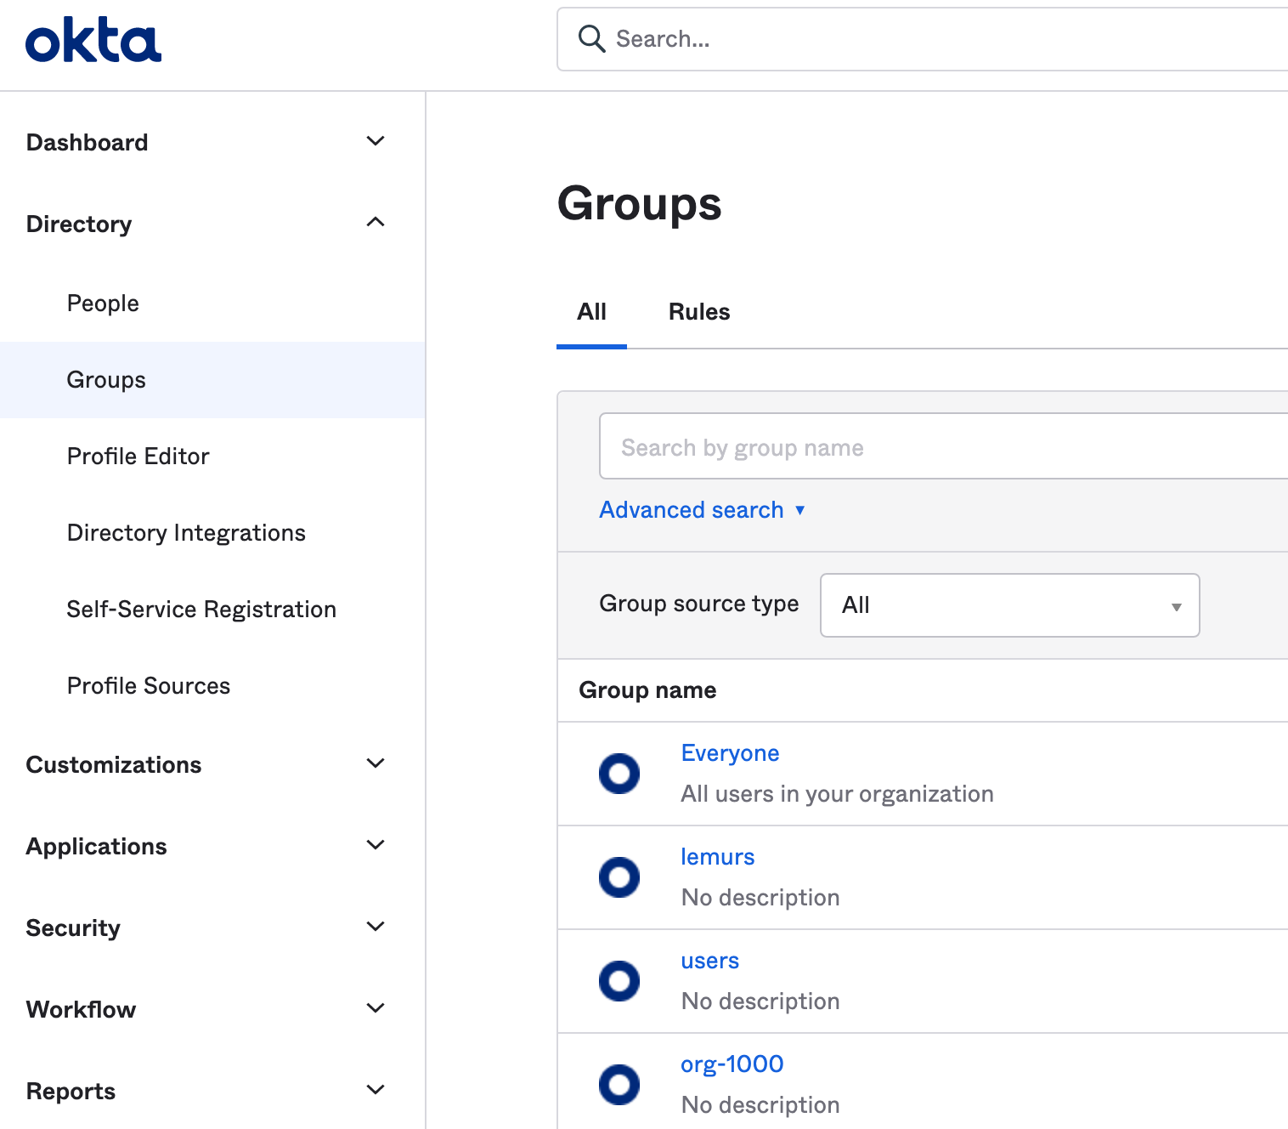Expand the Security sidebar section
The height and width of the screenshot is (1129, 1288).
(x=375, y=927)
